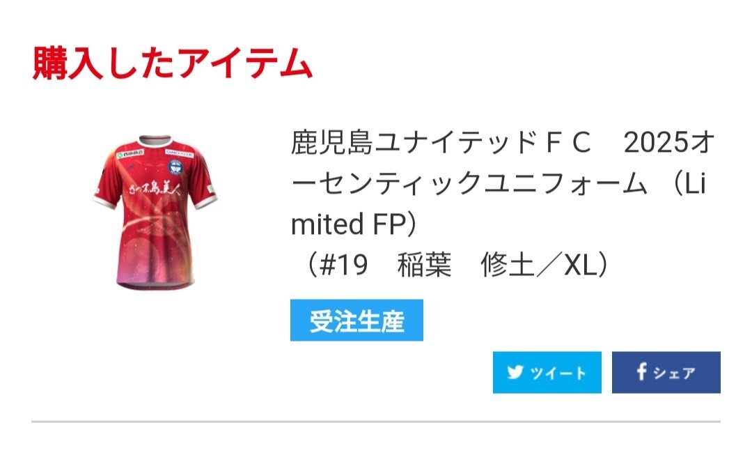Click the green sponsor logo on jersey chest
Viewport: 752px width, 462px height.
point(130,154)
